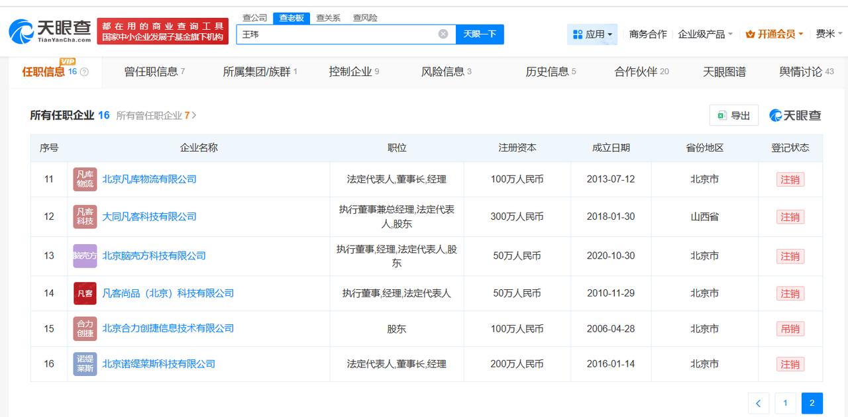The width and height of the screenshot is (848, 417).
Task: Select the 查老板 search tab
Action: (291, 18)
